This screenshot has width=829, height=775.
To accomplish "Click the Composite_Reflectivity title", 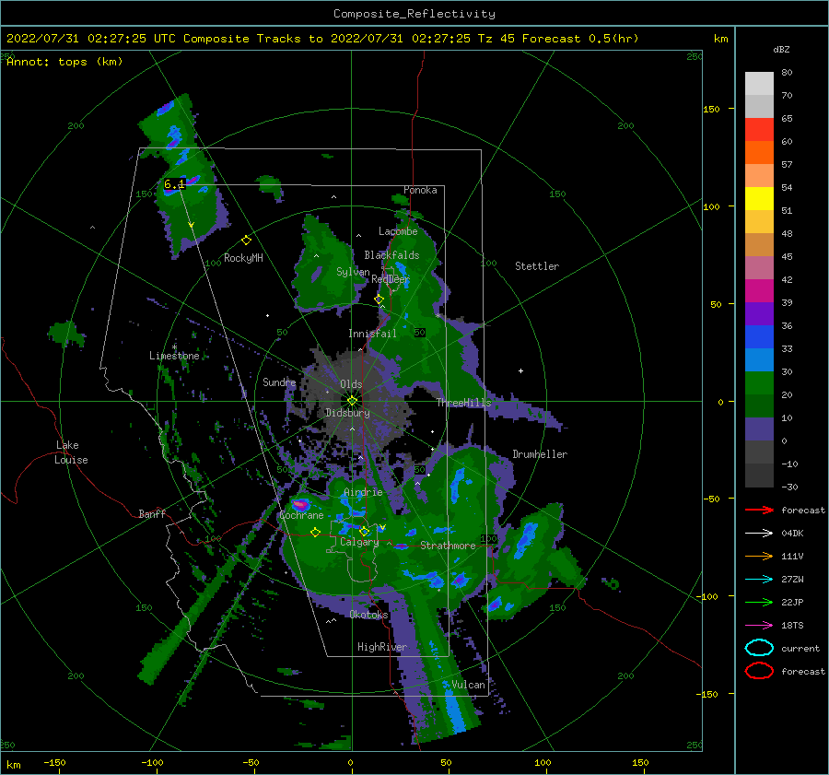I will click(414, 14).
